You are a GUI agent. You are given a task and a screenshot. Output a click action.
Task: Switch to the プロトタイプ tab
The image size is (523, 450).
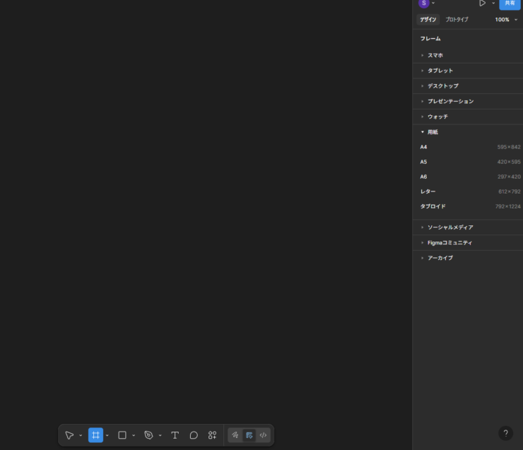coord(457,20)
